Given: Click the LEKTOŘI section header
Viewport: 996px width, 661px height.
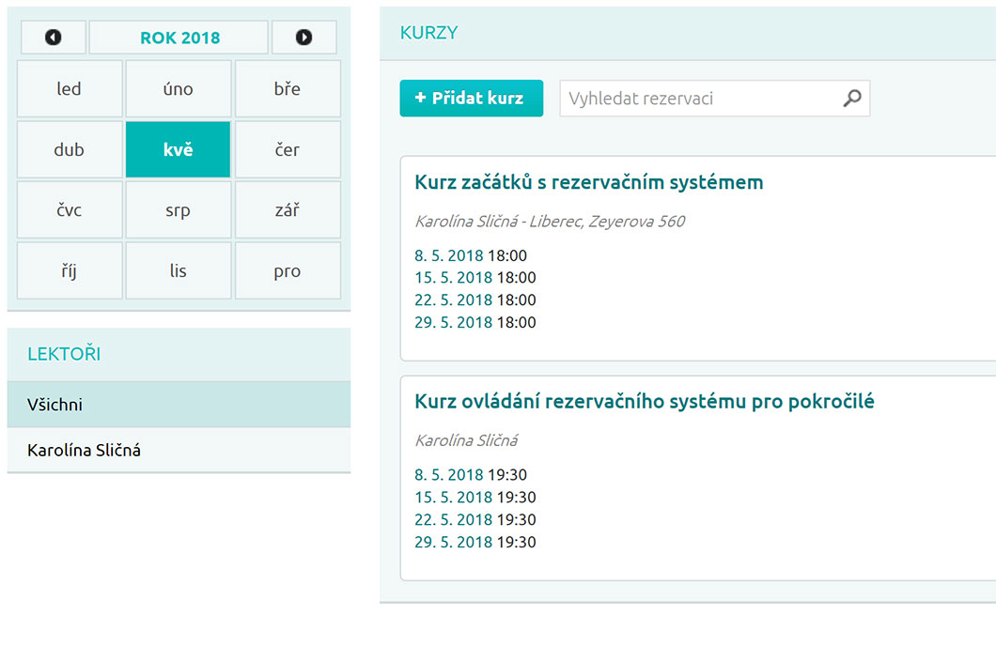Looking at the screenshot, I should 63,353.
